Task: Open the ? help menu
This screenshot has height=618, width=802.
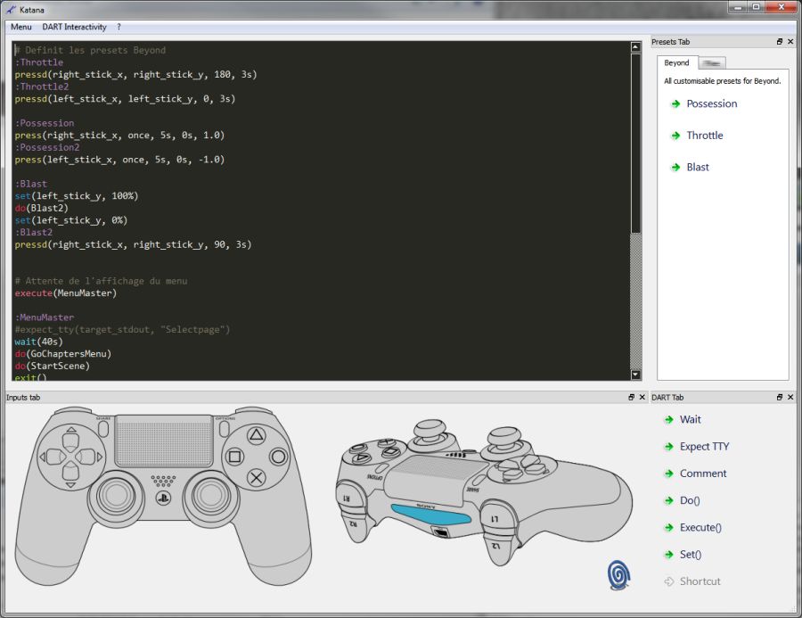Action: (x=119, y=28)
